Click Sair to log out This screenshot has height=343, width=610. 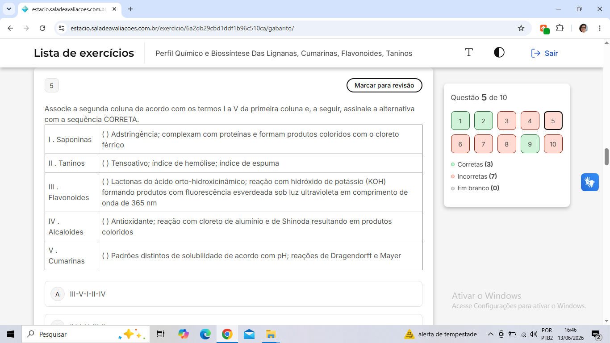[544, 53]
